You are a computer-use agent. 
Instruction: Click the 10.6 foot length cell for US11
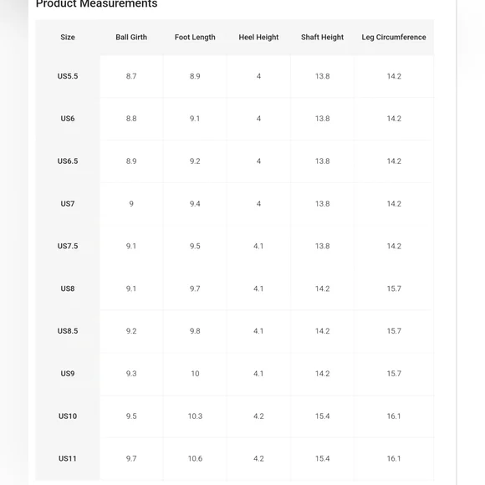tap(195, 458)
